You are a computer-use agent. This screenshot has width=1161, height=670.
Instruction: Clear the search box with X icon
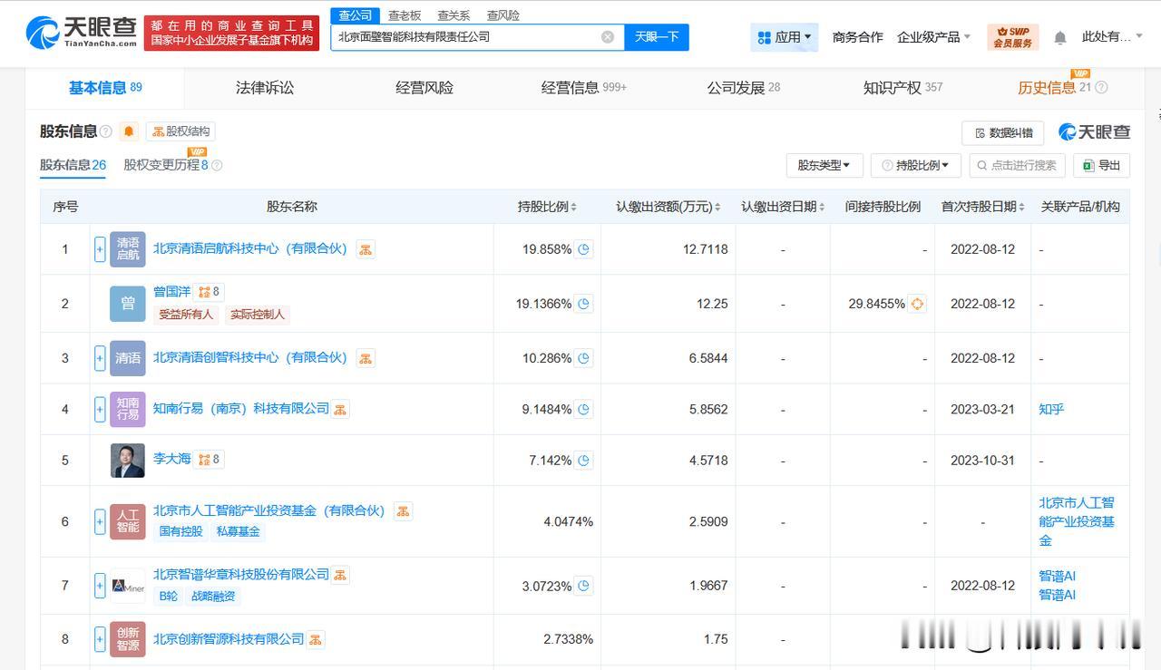(x=608, y=37)
